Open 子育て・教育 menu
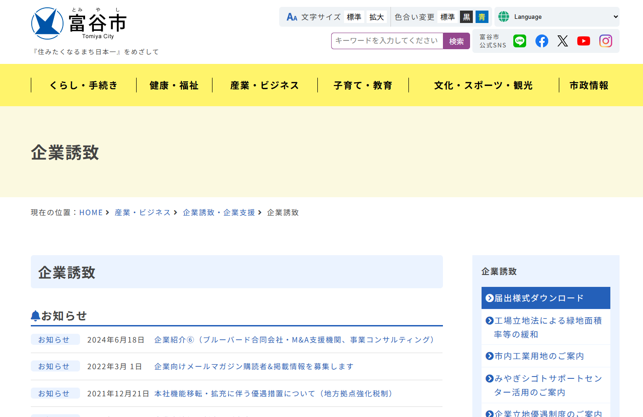643x417 pixels. pos(363,85)
